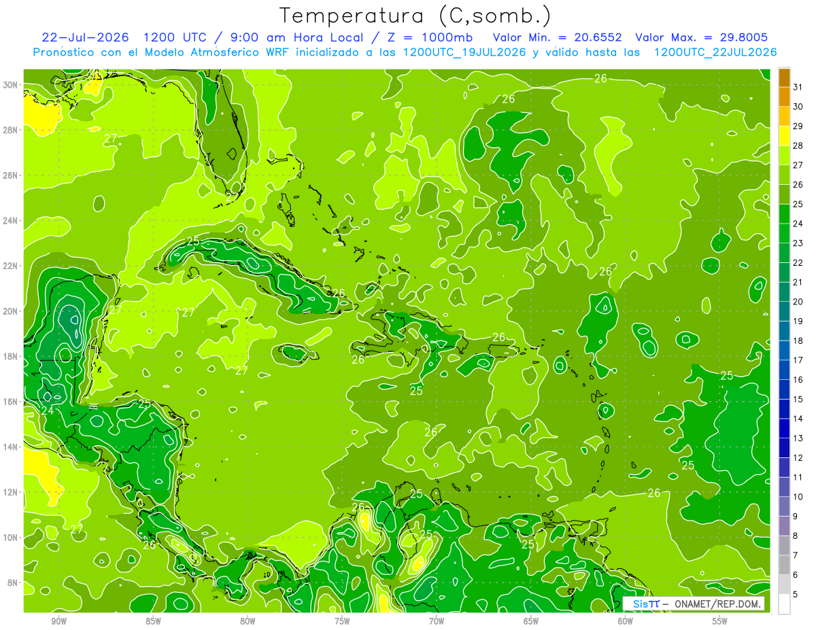Viewport: 816px width, 630px height.
Task: Click the '60W' longitude axis label
Action: [626, 622]
